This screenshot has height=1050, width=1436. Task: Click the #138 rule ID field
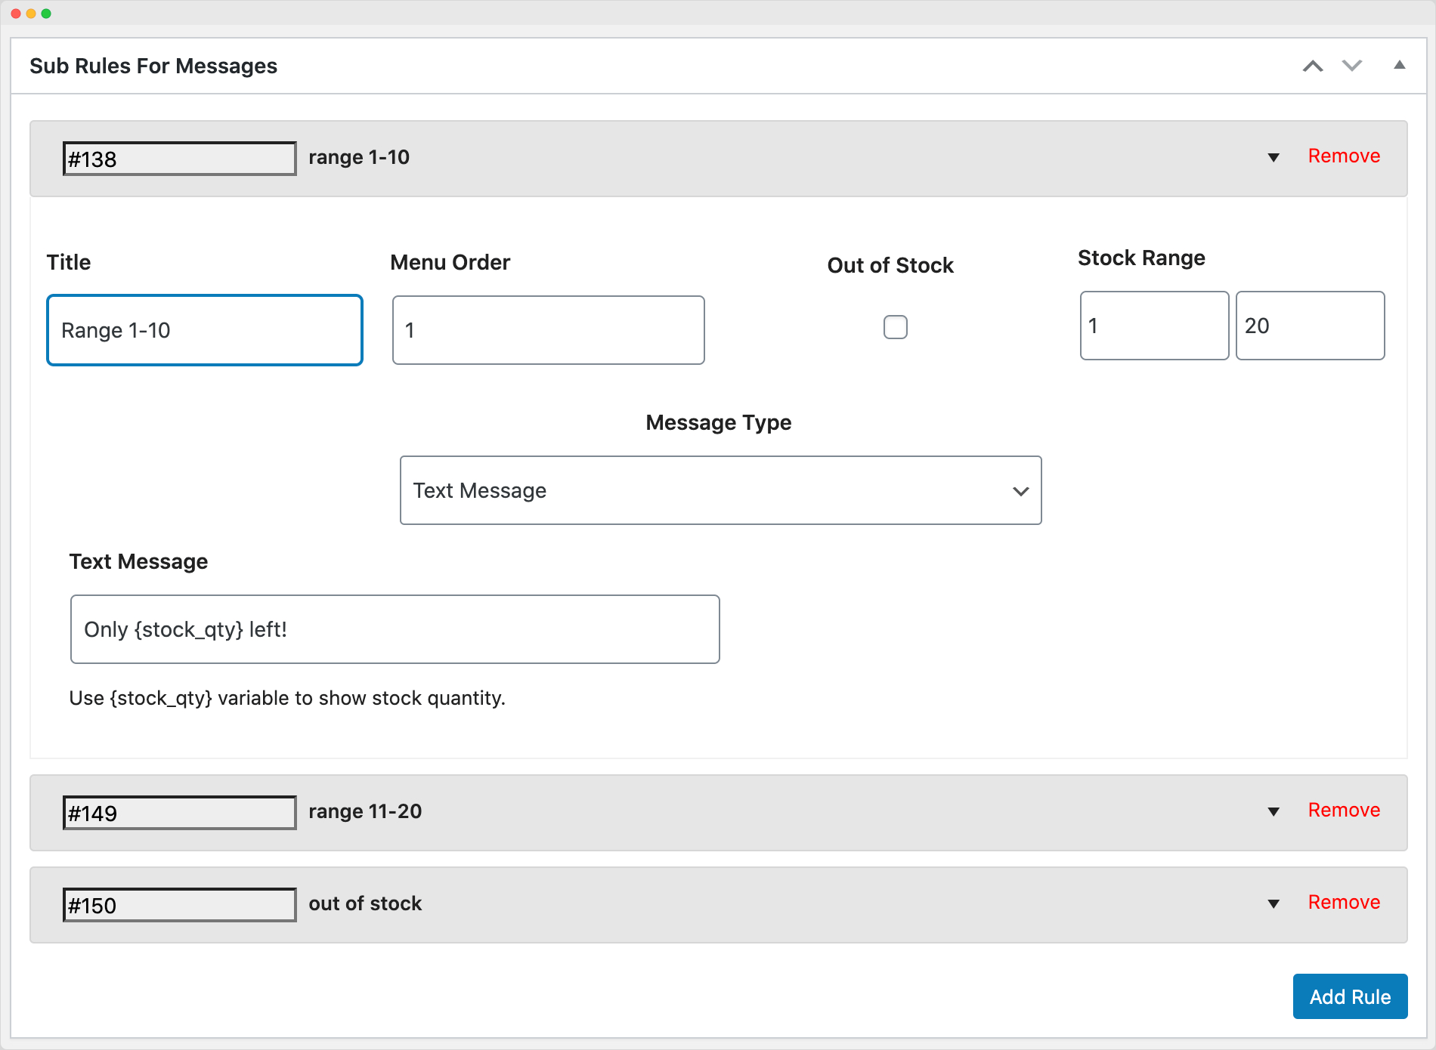pos(179,159)
